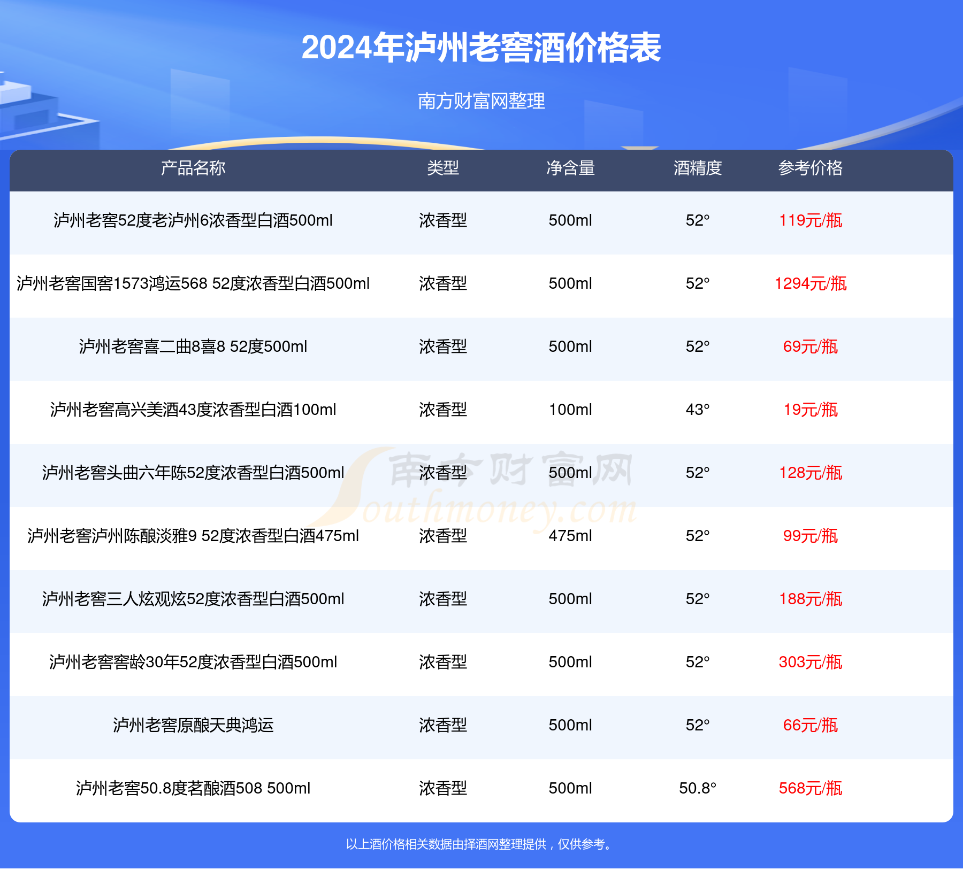Select product 泸州老窖喜二曲8喜8 52度500ml
This screenshot has width=963, height=893.
click(193, 347)
